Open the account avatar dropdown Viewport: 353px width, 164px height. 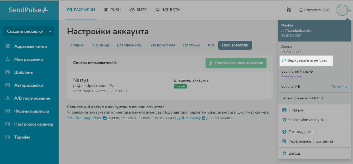point(343,10)
